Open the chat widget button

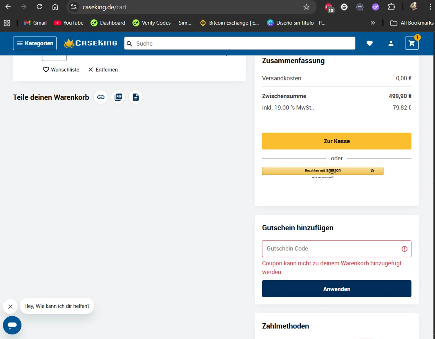[12, 325]
